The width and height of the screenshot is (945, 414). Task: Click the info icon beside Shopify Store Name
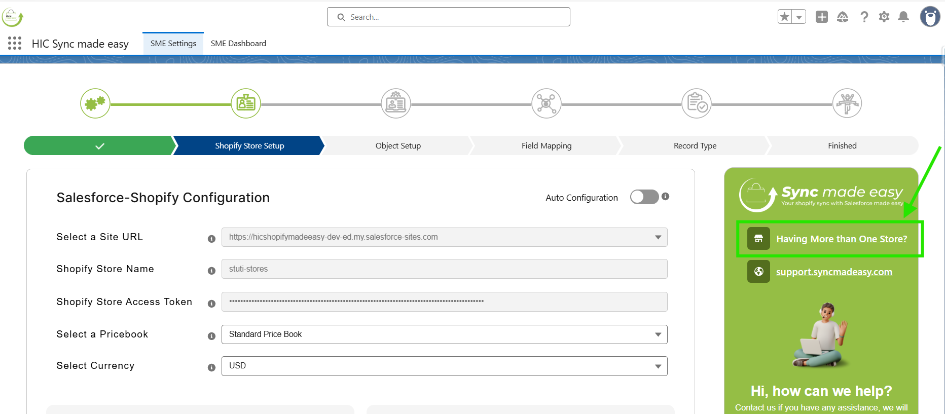pos(211,271)
